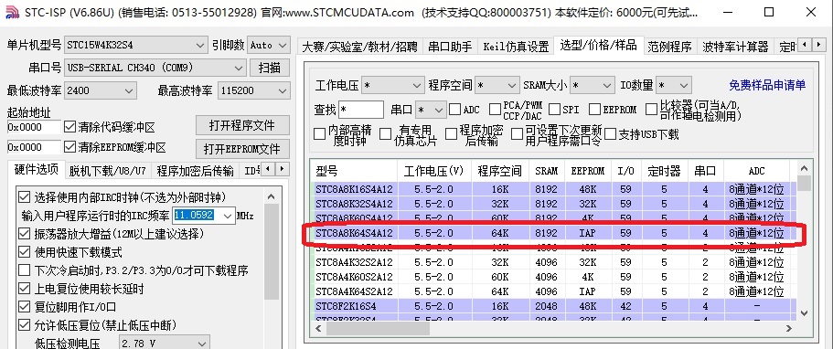Switch to the 串口助手 tab
Viewport: 833px width, 349px height.
(450, 47)
